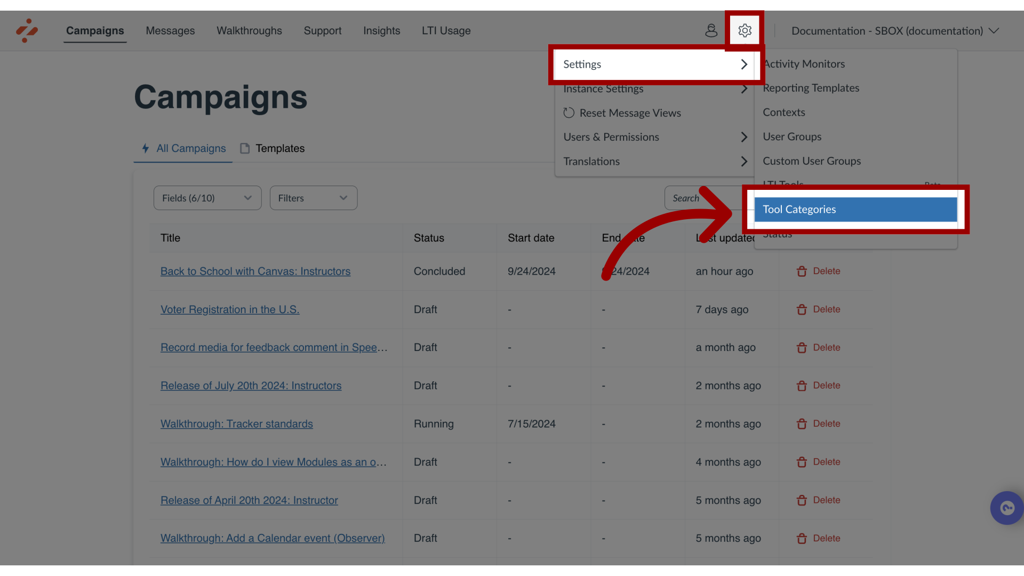Go to the Support nav item
The width and height of the screenshot is (1024, 576).
point(322,31)
